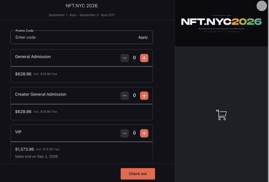Click the $1,573.96 VIP price
The width and height of the screenshot is (269, 182).
[25, 149]
